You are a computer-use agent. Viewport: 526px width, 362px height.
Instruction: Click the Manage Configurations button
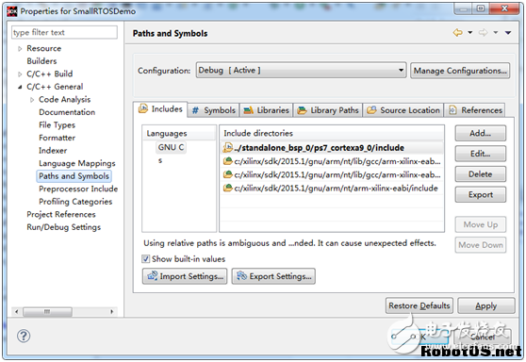pos(460,71)
